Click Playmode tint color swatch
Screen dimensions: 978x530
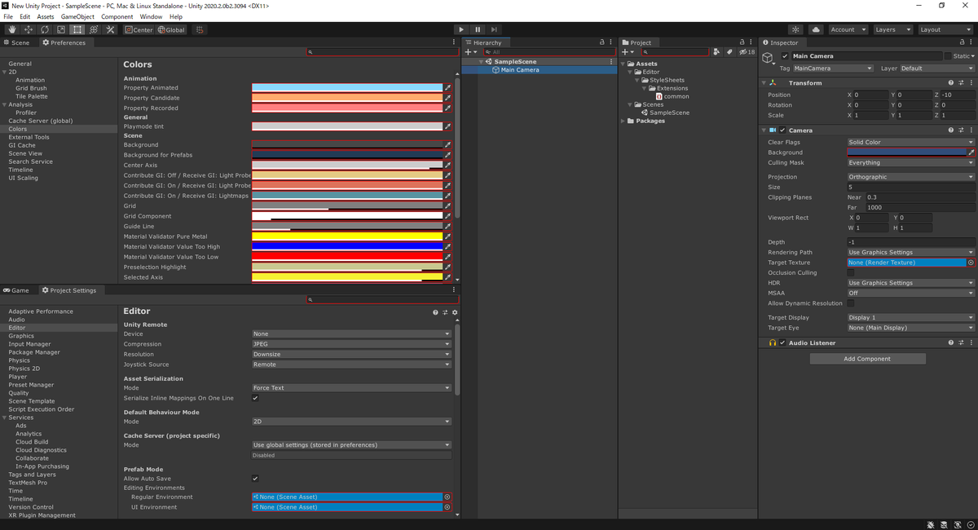click(347, 126)
